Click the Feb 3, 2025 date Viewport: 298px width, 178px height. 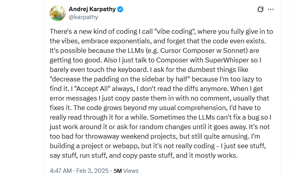coord(92,170)
